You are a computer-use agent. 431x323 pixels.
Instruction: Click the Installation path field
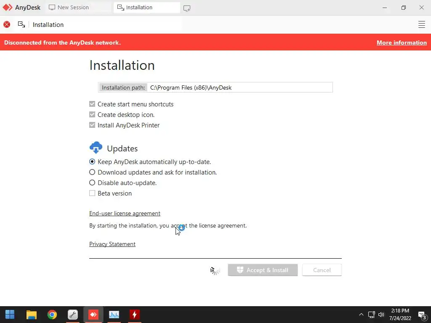(215, 87)
